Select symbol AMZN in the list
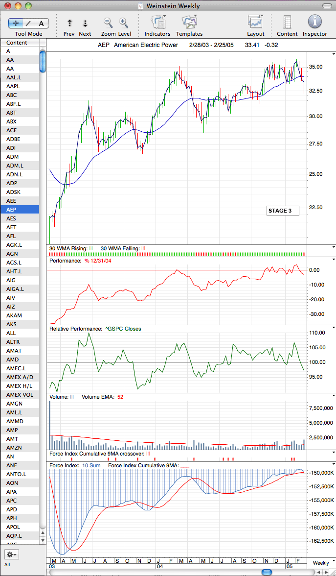 coord(20,448)
